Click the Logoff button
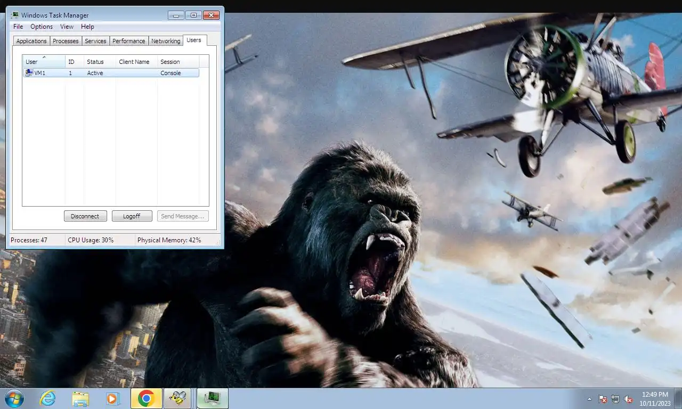Screen dimensions: 682x409 132,216
